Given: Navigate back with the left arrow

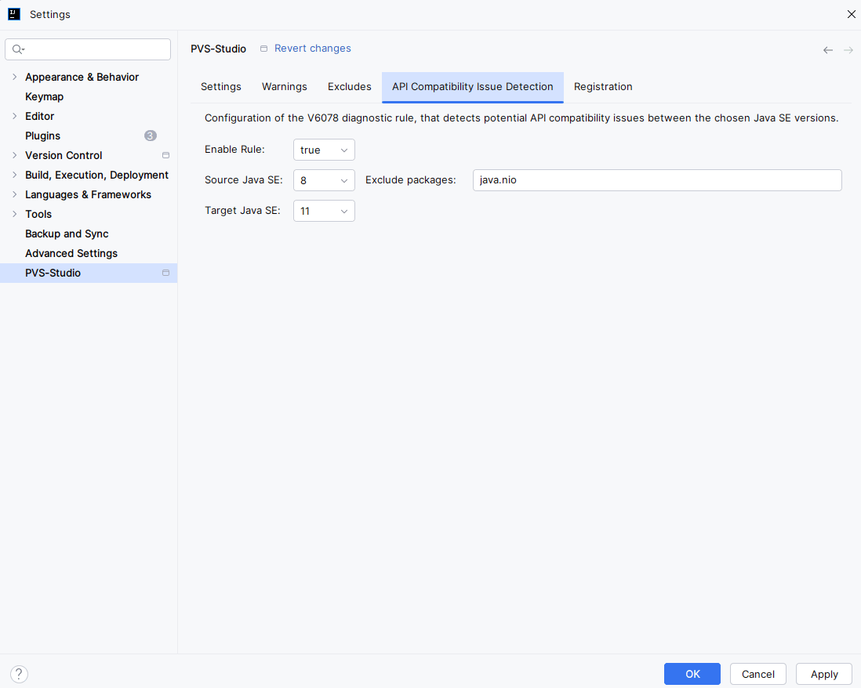Looking at the screenshot, I should point(828,50).
